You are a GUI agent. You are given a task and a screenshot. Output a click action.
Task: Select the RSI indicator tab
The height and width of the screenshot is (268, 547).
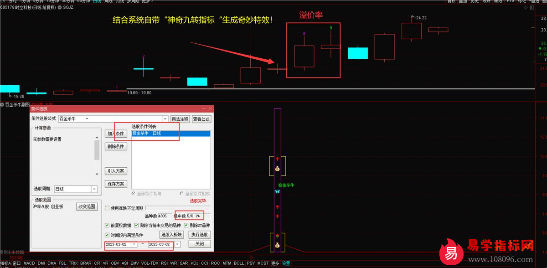tap(164, 263)
